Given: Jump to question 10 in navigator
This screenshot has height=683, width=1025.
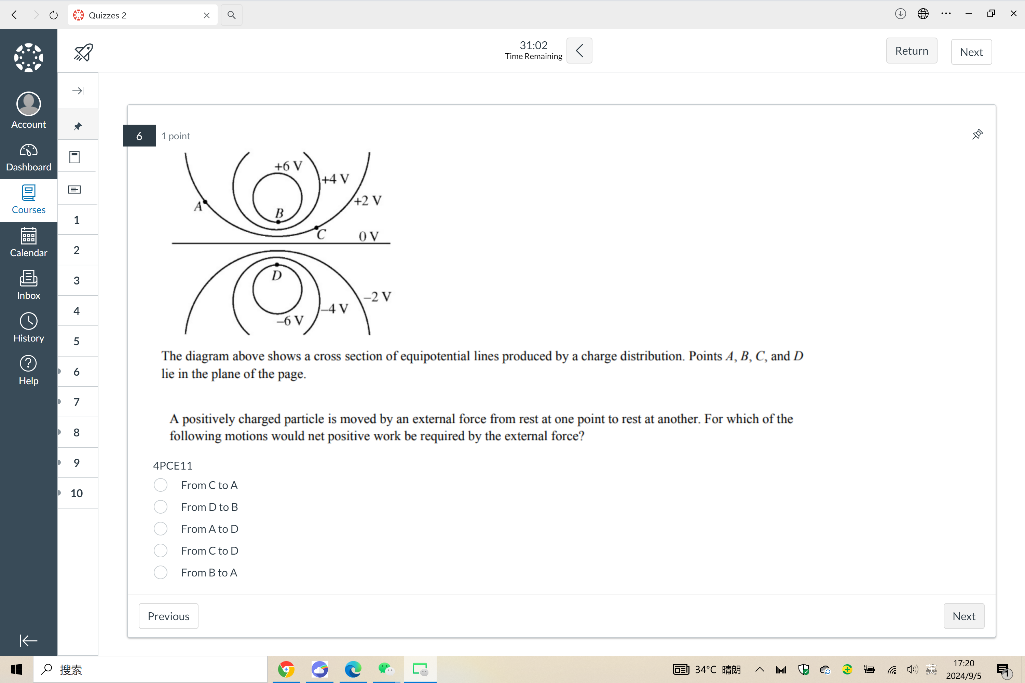Looking at the screenshot, I should (x=77, y=493).
